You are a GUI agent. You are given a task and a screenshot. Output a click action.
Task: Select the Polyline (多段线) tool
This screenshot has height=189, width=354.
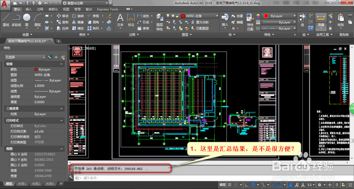click(16, 20)
